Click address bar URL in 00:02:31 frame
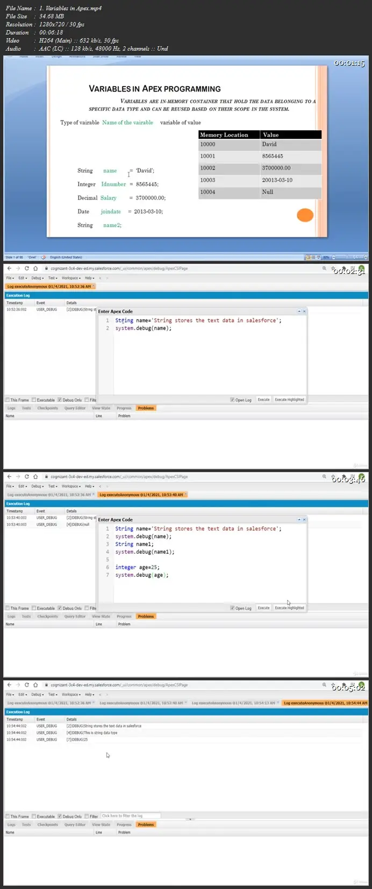 (x=119, y=268)
